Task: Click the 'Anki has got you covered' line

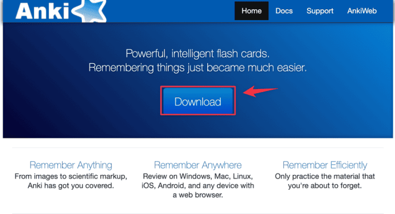Action: [x=71, y=186]
